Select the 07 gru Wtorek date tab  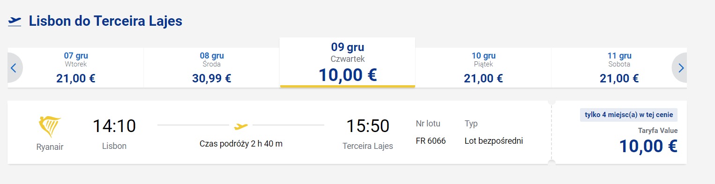(x=76, y=67)
